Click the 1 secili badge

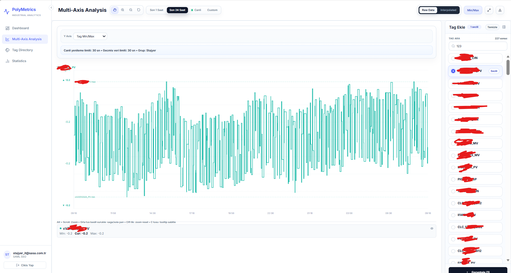click(474, 27)
